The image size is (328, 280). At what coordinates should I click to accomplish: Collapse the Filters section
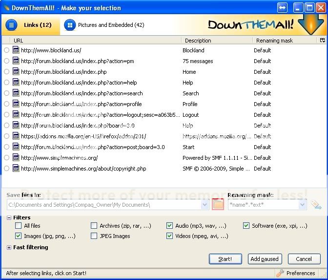9,217
